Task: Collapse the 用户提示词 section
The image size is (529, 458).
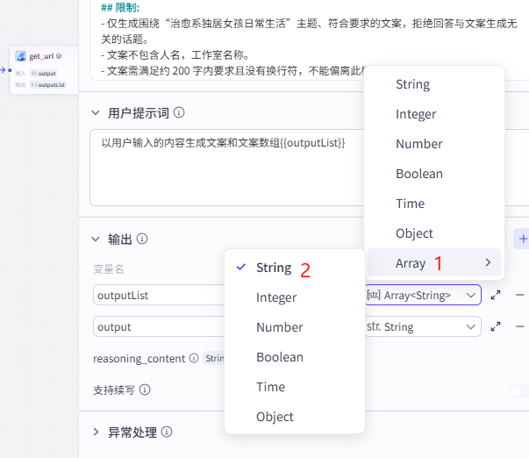Action: click(x=96, y=112)
